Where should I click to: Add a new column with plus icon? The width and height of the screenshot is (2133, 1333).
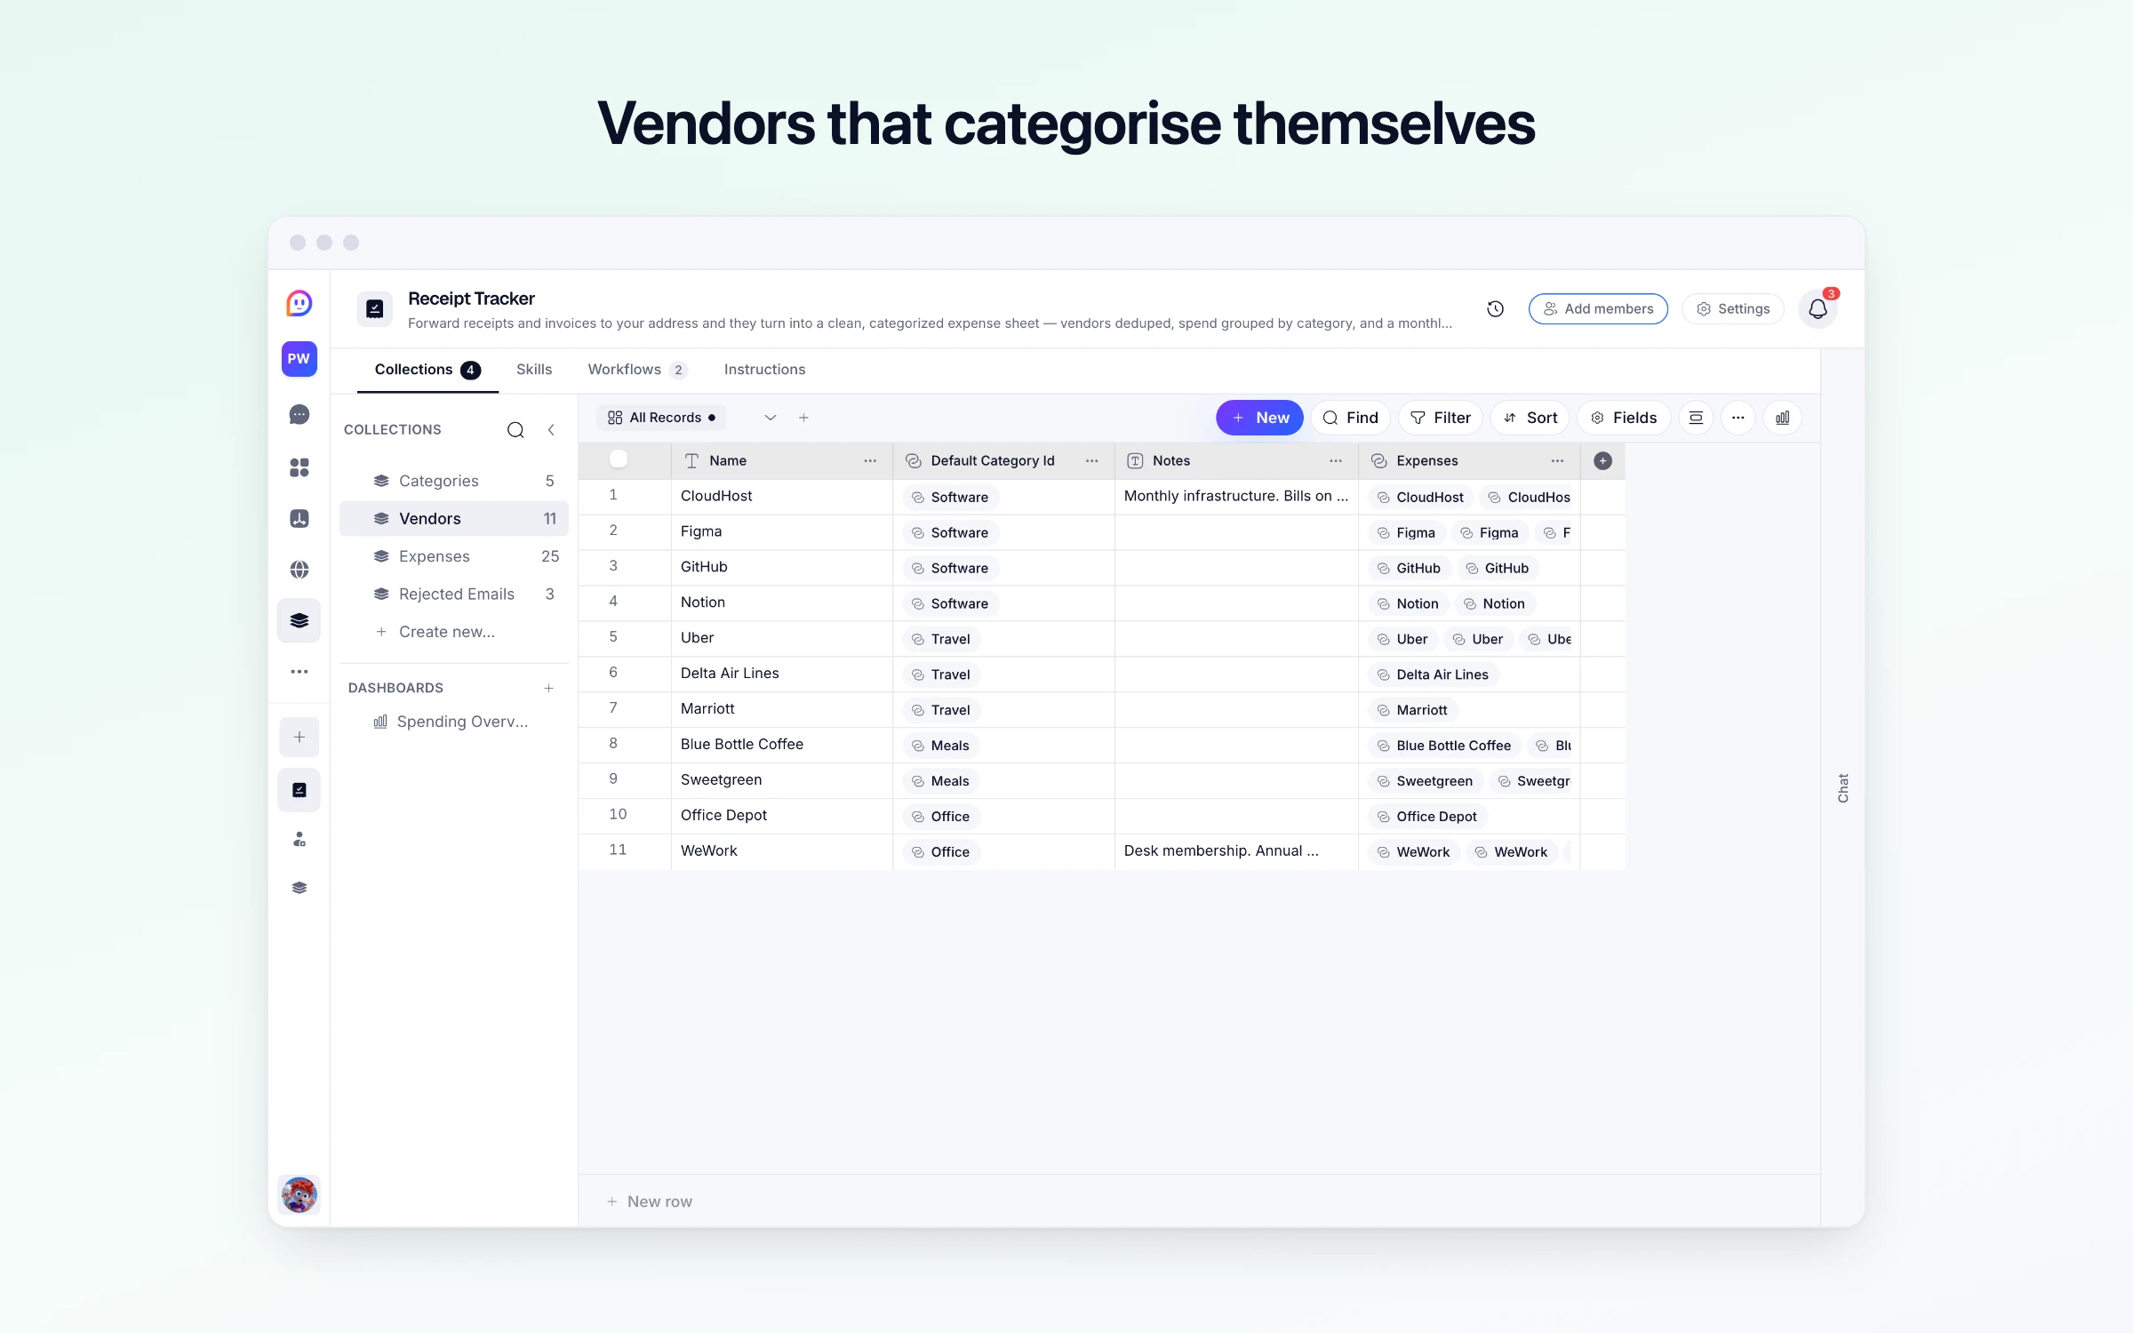[1602, 460]
